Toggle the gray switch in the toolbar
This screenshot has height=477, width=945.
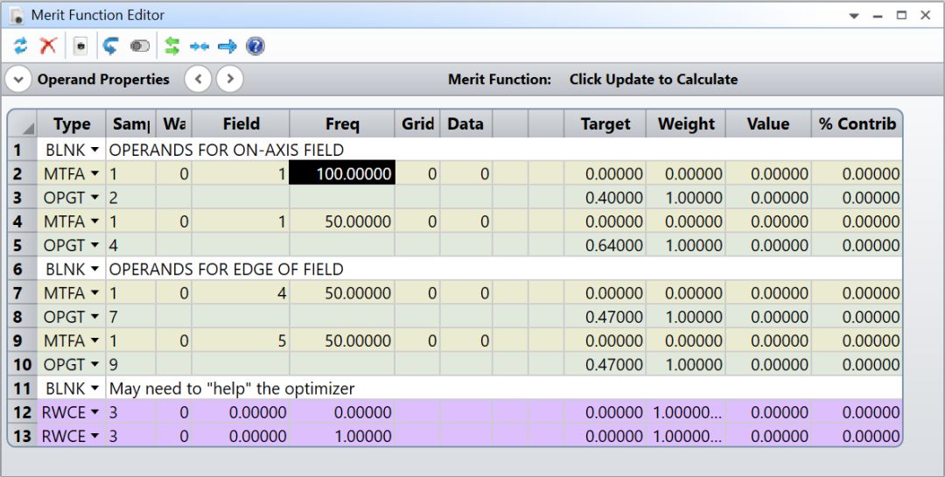(x=140, y=46)
